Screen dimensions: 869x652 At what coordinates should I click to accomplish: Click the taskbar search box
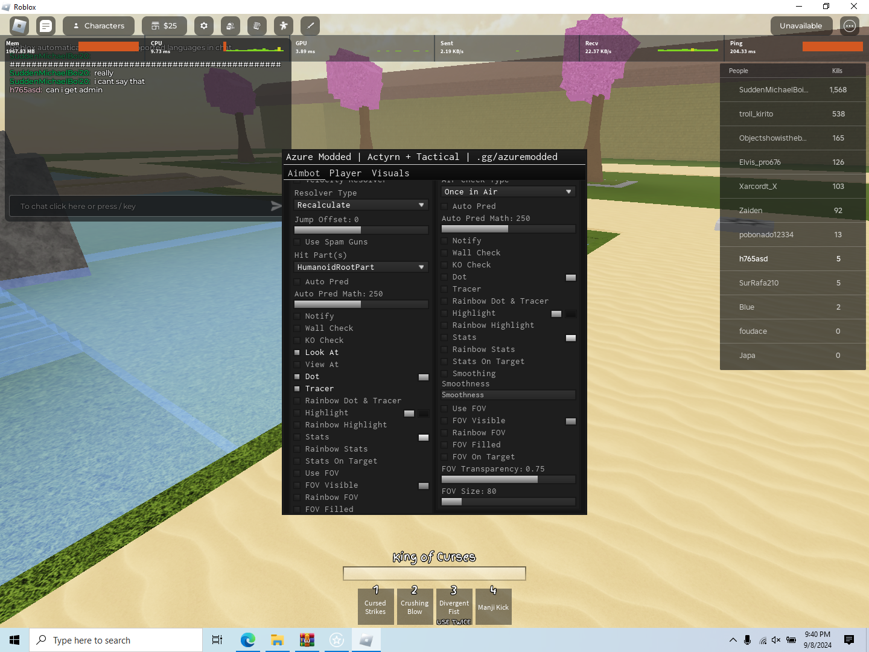pyautogui.click(x=116, y=640)
